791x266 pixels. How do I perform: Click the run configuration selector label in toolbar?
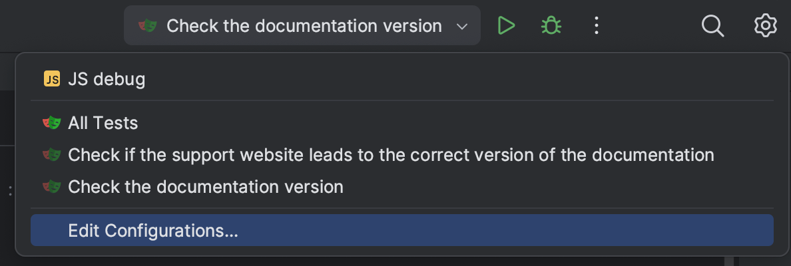click(304, 26)
